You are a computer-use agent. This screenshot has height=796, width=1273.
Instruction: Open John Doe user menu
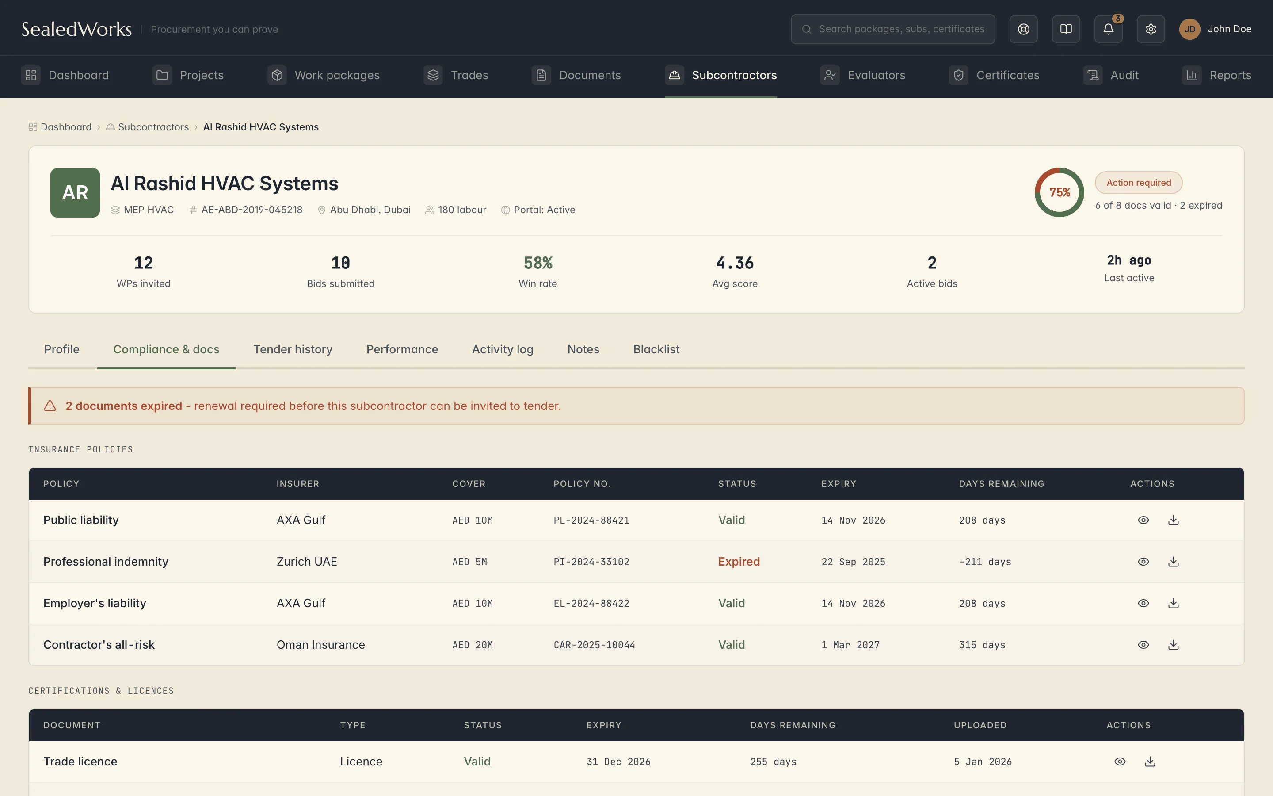tap(1215, 29)
